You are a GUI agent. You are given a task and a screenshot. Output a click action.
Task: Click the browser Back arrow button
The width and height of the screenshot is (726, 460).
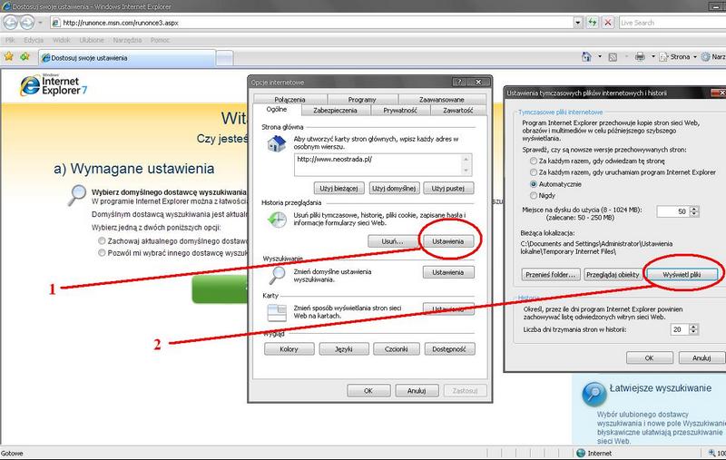click(x=12, y=22)
